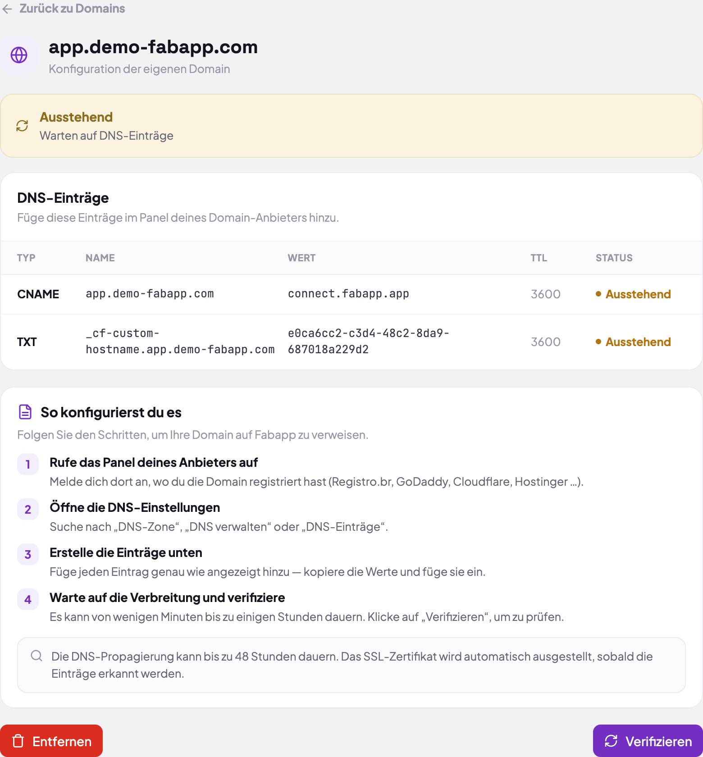The height and width of the screenshot is (757, 703).
Task: Click the TTL value 3600 in the CNAME row
Action: point(546,294)
